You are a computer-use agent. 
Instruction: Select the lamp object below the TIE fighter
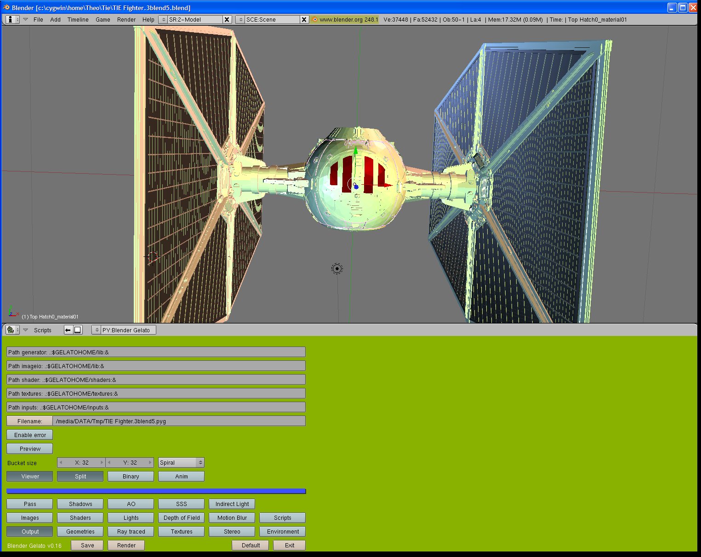click(x=337, y=268)
